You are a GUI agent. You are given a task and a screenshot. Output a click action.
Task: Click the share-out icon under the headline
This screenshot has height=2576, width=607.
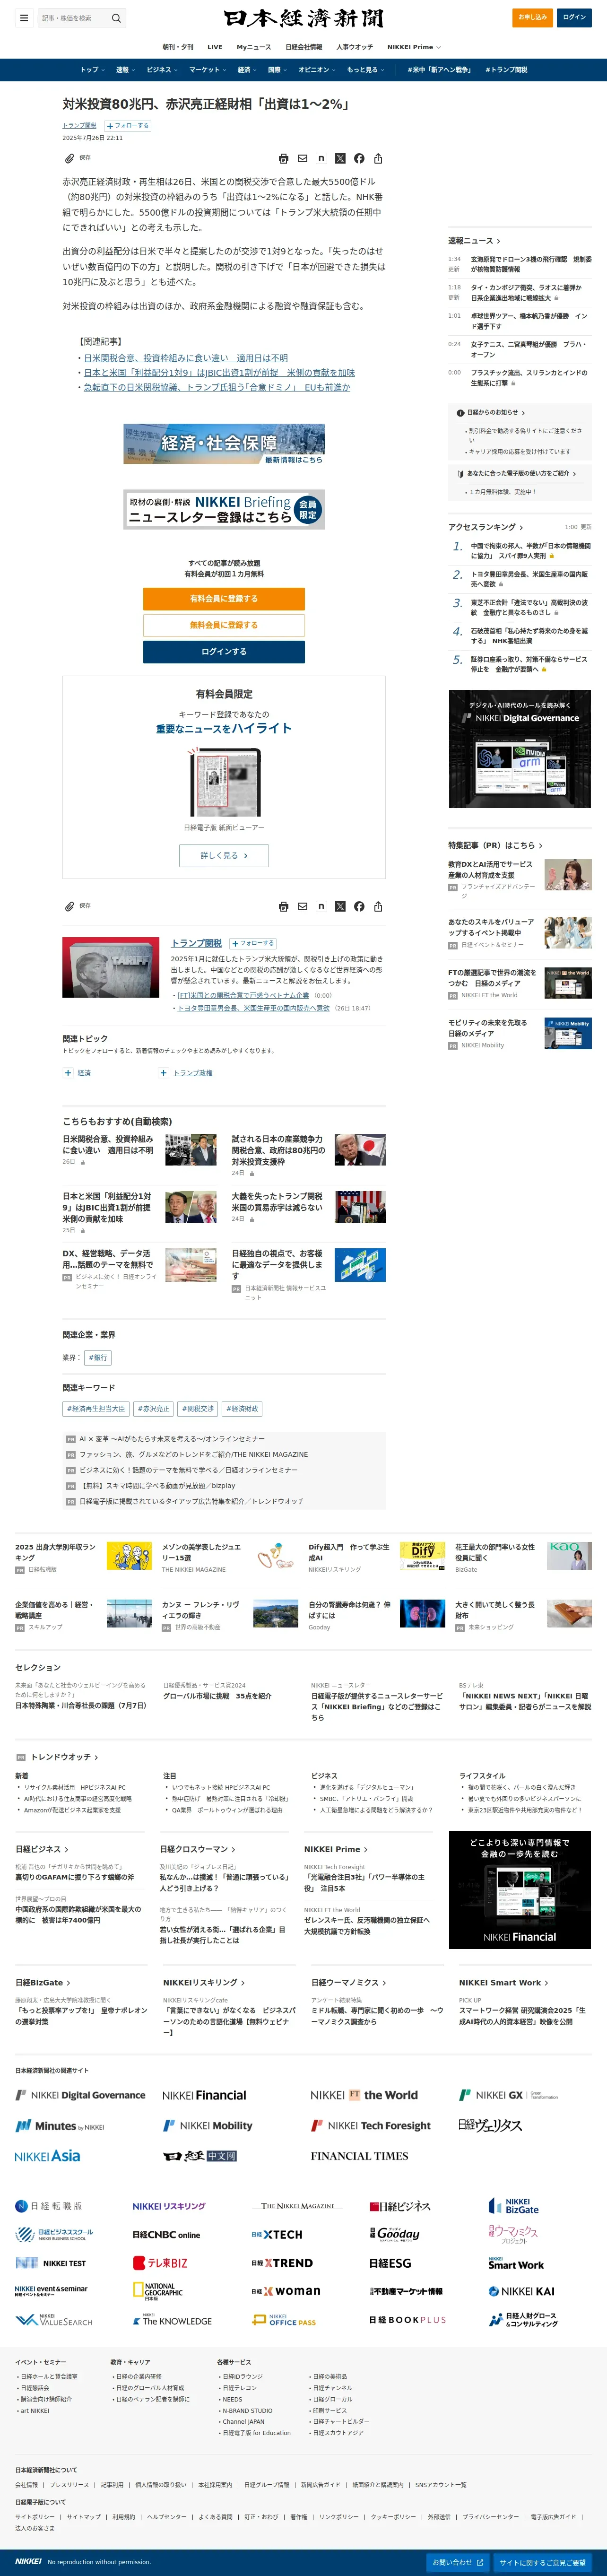point(378,158)
